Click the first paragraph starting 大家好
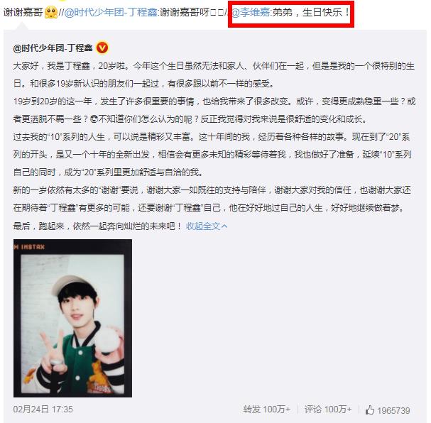 [214, 75]
